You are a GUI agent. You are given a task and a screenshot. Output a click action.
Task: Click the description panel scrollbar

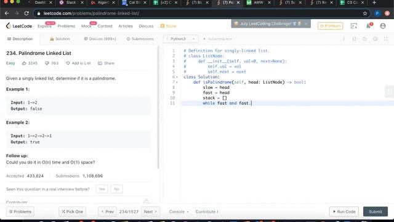click(158, 107)
